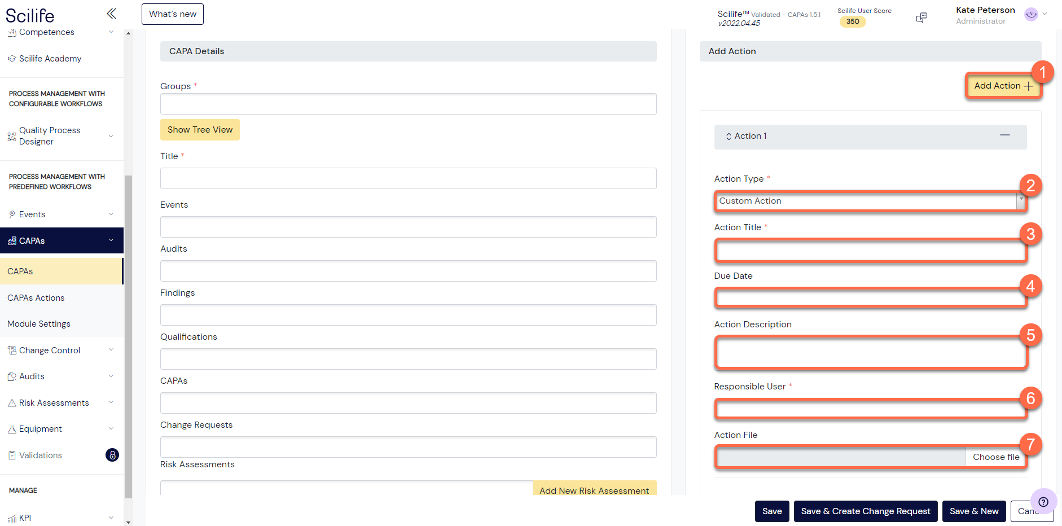Click the sidebar vertical scrollbar
Image resolution: width=1062 pixels, height=526 pixels.
(x=128, y=336)
